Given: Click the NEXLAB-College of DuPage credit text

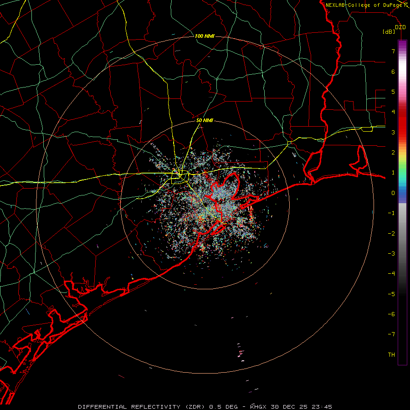Looking at the screenshot, I should (x=364, y=5).
